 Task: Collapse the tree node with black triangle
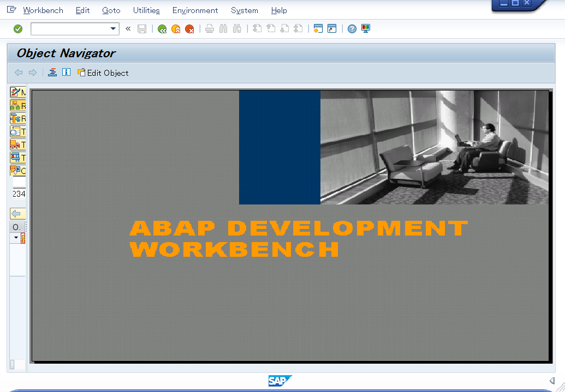pos(16,238)
